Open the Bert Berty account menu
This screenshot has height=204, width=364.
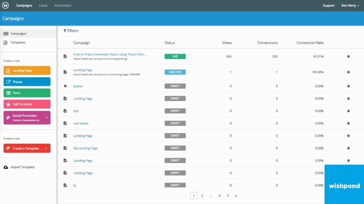coord(350,5)
